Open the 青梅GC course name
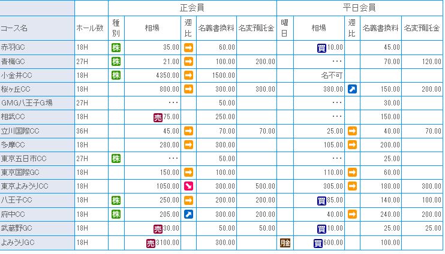The width and height of the screenshot is (445, 254). click(x=13, y=61)
